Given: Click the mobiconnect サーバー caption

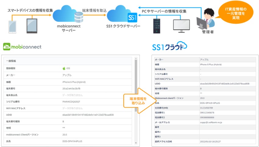Looking at the screenshot, I should pos(69,28).
